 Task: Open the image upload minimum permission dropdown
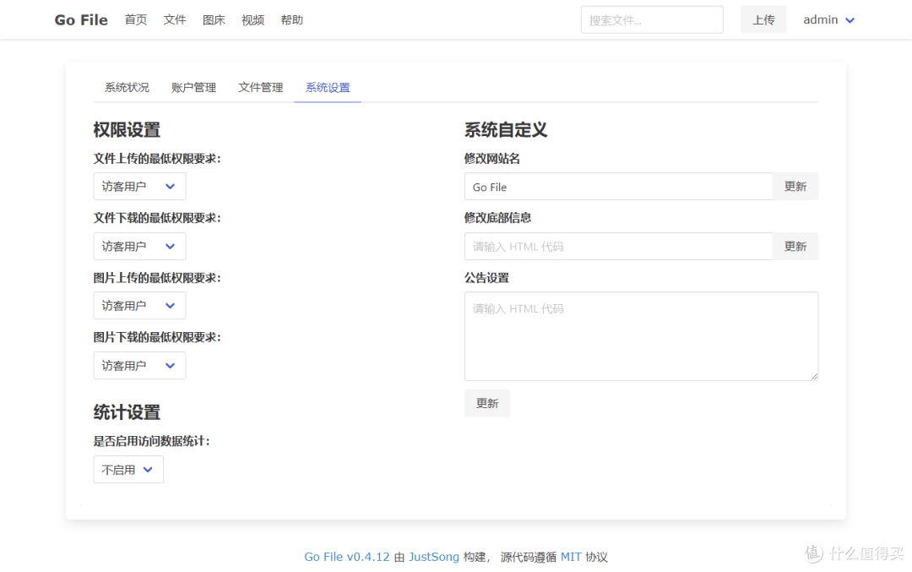pos(139,305)
